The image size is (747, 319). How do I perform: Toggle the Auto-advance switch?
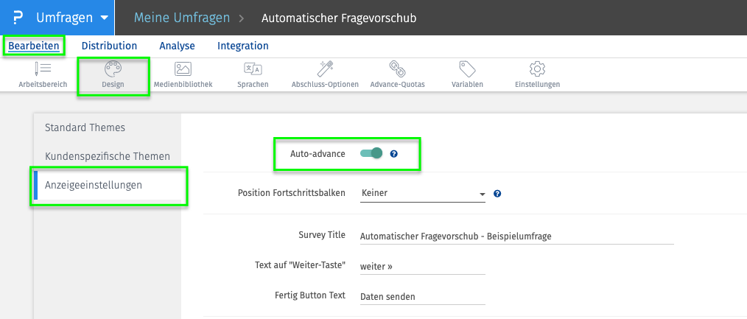point(371,153)
